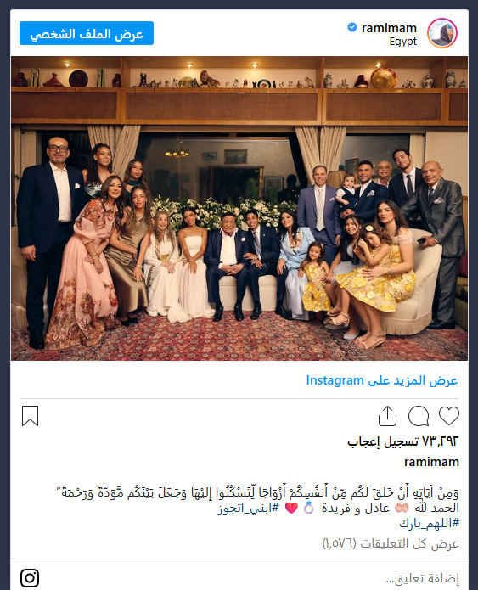
Task: Like the post with the heart icon
Action: pyautogui.click(x=449, y=416)
